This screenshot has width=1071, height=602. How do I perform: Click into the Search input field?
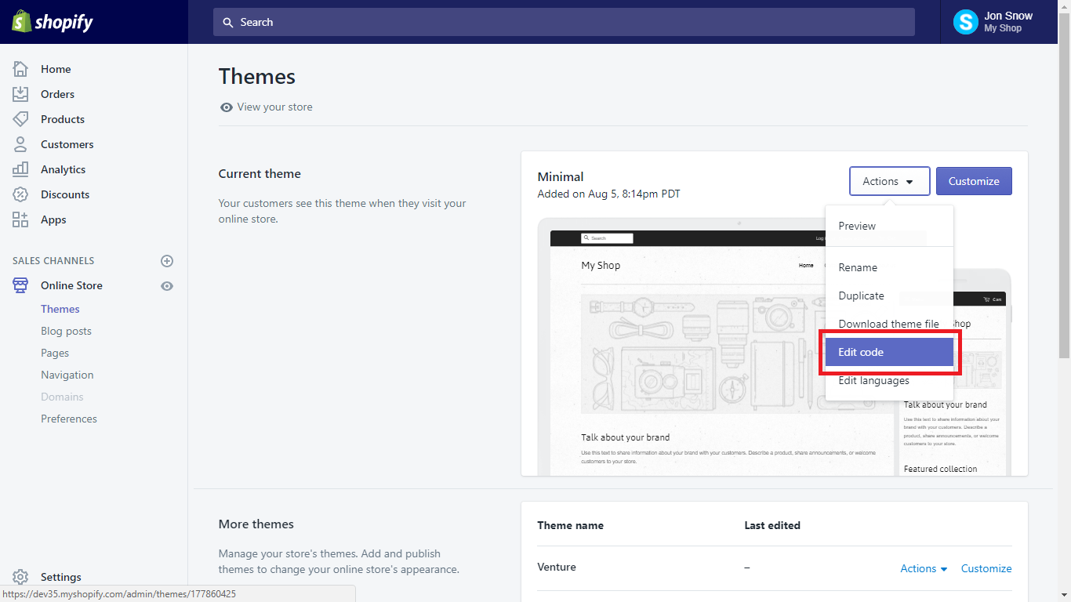tap(564, 22)
